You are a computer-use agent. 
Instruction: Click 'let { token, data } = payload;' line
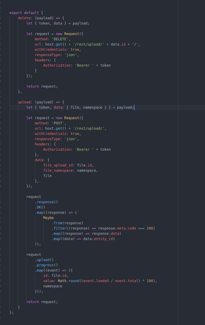58,23
